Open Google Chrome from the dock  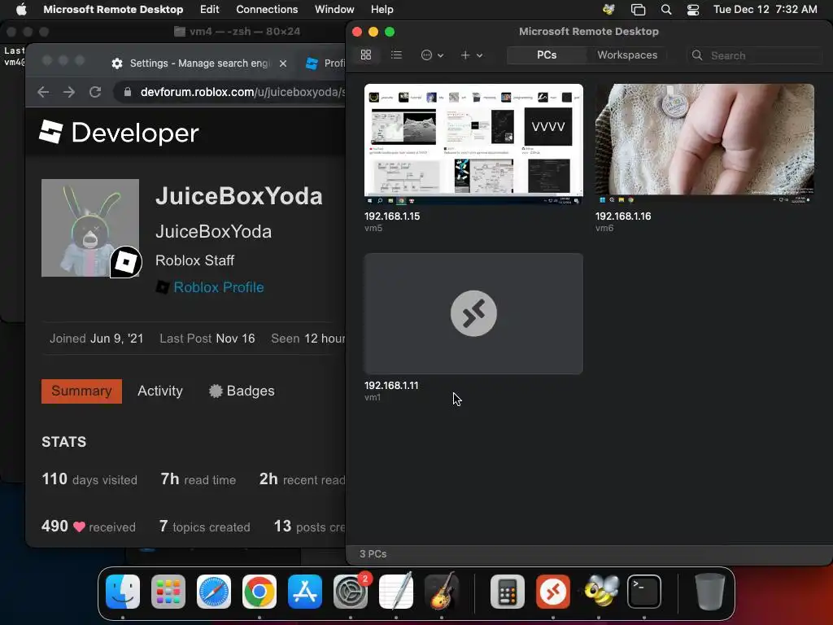pyautogui.click(x=259, y=592)
